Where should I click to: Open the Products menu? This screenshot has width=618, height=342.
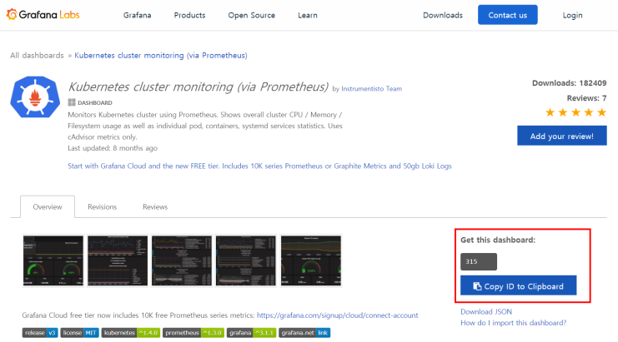tap(189, 15)
